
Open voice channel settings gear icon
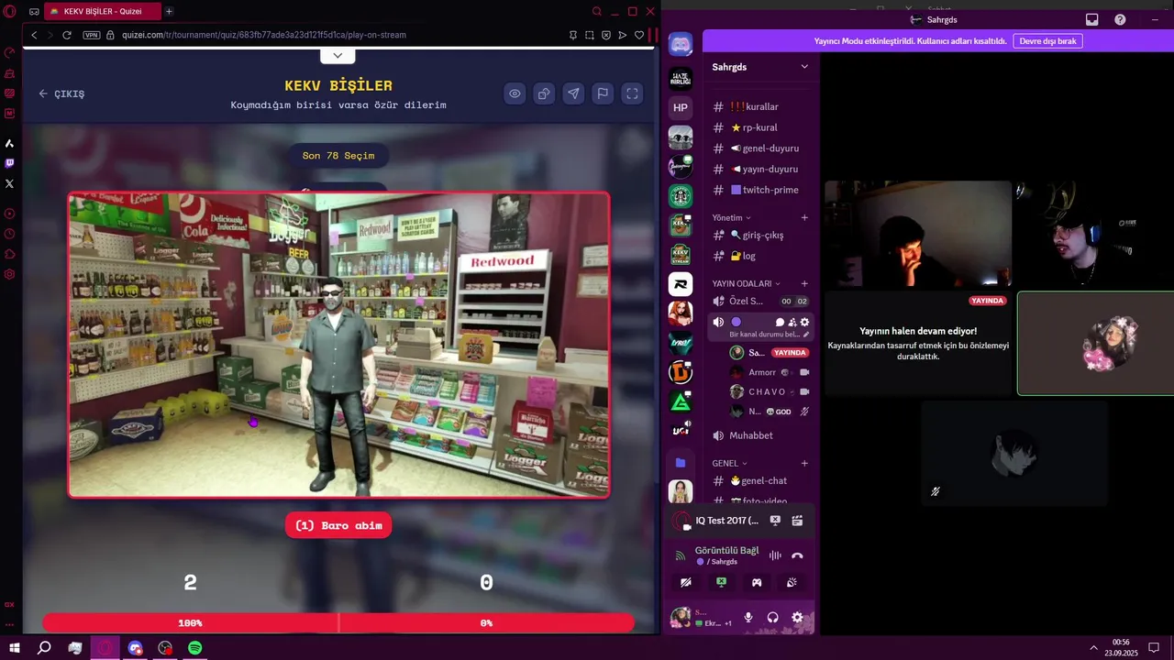(805, 323)
